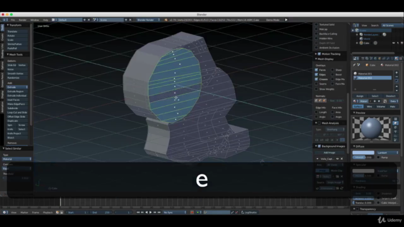
Task: Move material slot down arrow
Action: pos(396,90)
